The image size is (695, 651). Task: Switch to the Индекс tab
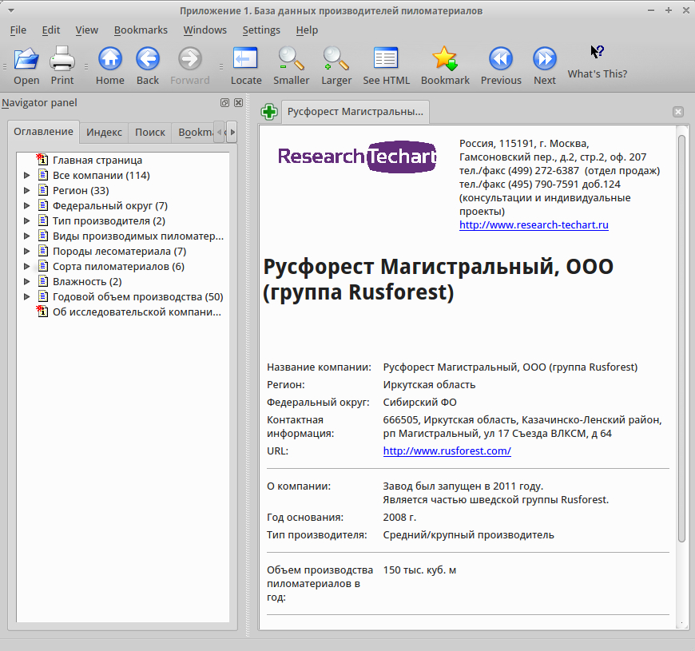tap(104, 132)
